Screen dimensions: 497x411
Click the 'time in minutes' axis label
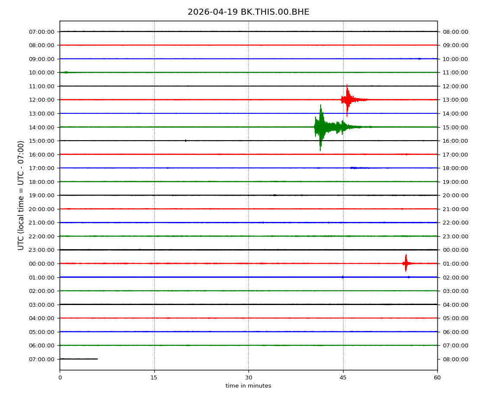248,386
